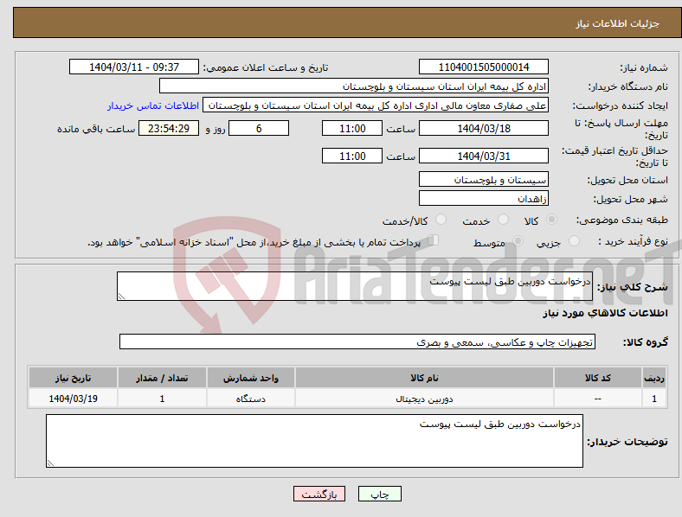This screenshot has width=682, height=517.
Task: Click the row number cell 1
Action: [x=654, y=399]
